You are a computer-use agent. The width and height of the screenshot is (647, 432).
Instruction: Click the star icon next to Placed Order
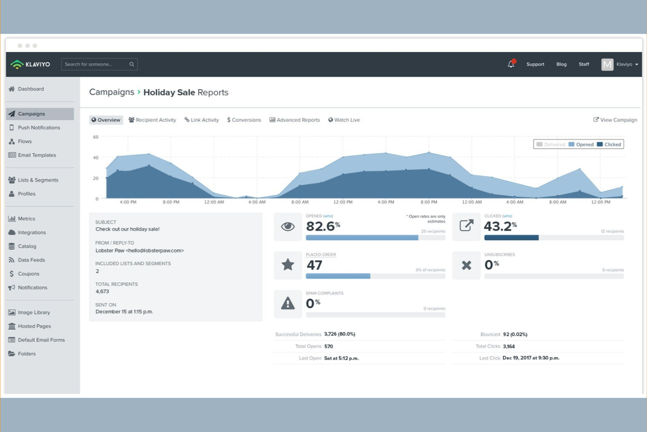(x=288, y=265)
